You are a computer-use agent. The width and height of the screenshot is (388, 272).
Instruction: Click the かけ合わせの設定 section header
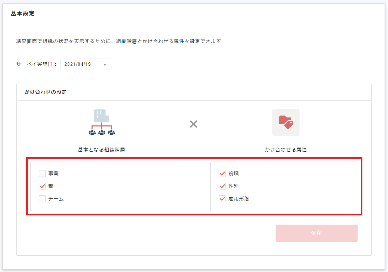pos(45,92)
